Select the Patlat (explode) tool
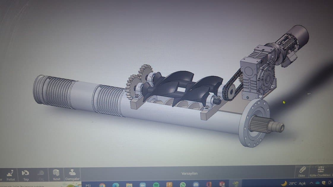This screenshot has width=333, height=187. coord(10,175)
